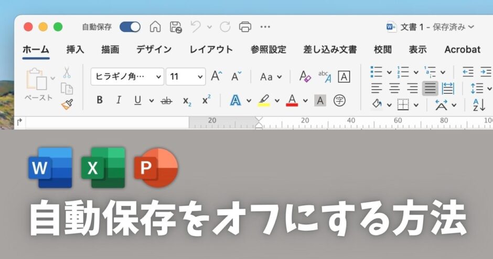Click the decrease indent icon
Screen dimensions: 493x259
coord(468,72)
